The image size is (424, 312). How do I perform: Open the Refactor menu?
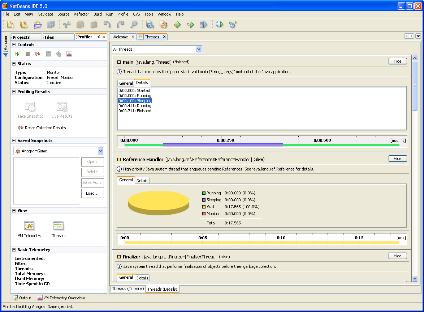(x=81, y=14)
